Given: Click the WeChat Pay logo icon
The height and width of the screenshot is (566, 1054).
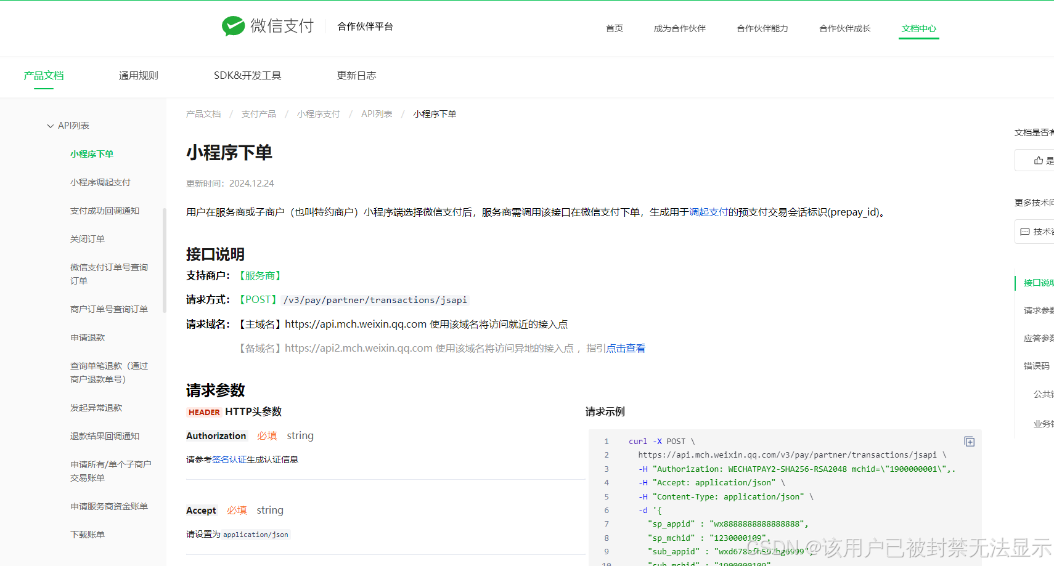Looking at the screenshot, I should click(234, 26).
